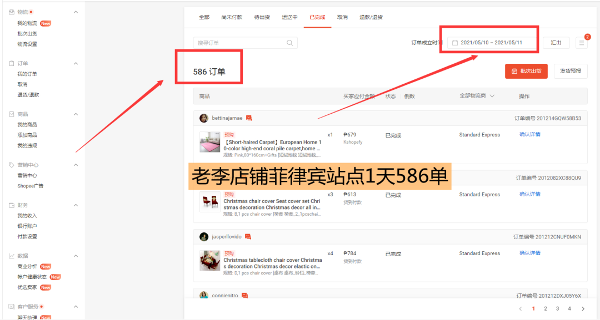
Task: Click the 营销中心 marketing icon in the sidebar
Action: (x=13, y=164)
